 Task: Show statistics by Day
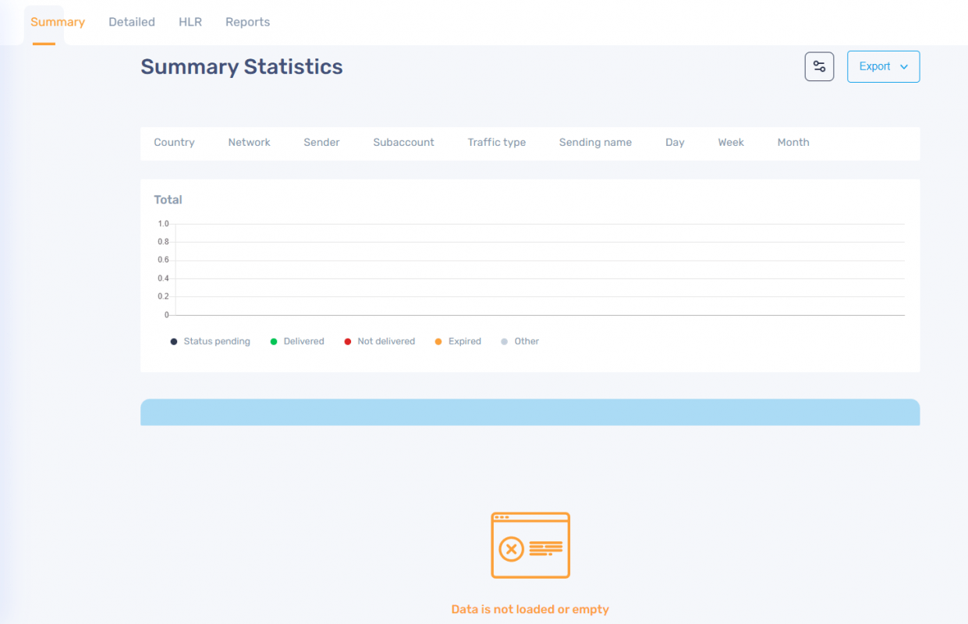(x=675, y=143)
